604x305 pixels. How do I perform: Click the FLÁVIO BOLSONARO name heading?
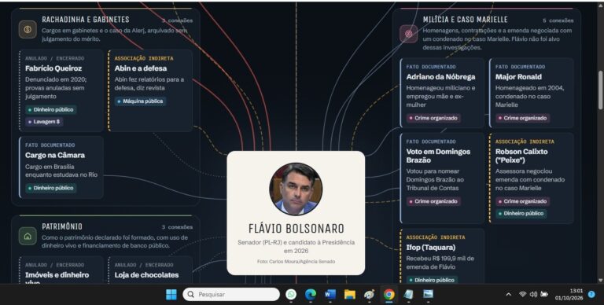point(296,229)
